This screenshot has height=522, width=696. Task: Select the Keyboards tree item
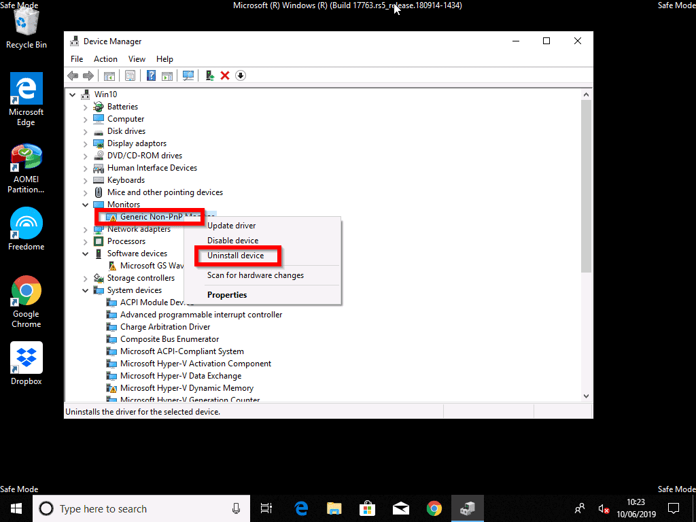click(126, 179)
